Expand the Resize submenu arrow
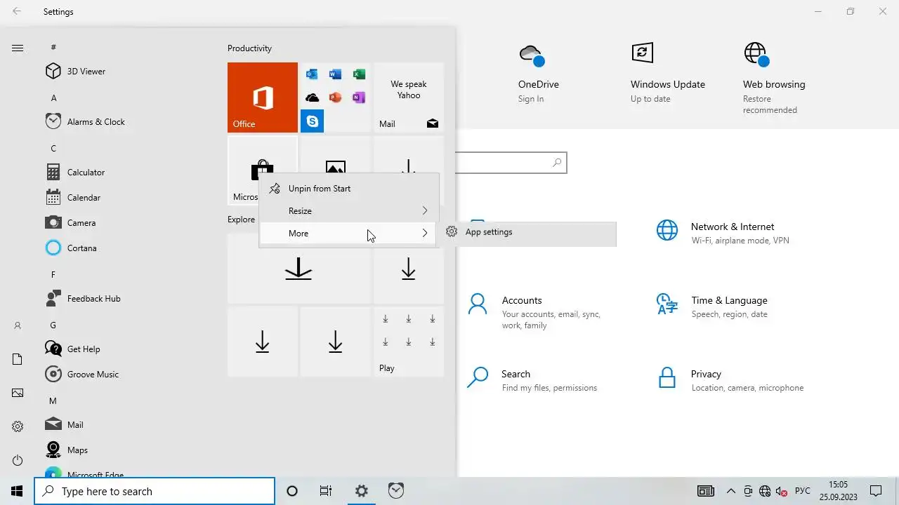899x505 pixels. pyautogui.click(x=424, y=210)
